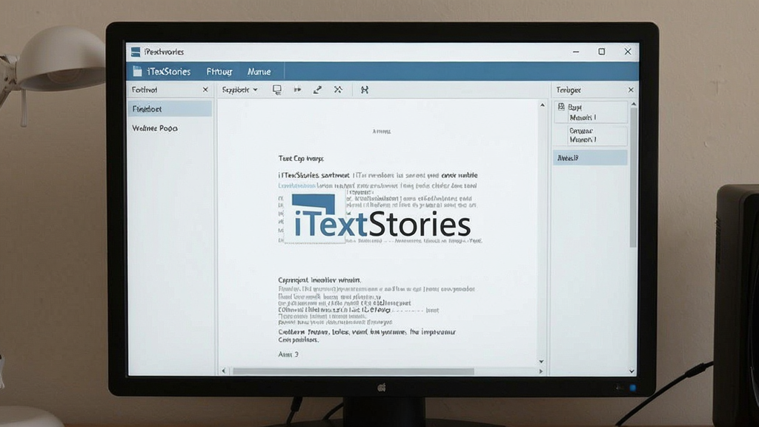Close the left side panel

coord(205,90)
